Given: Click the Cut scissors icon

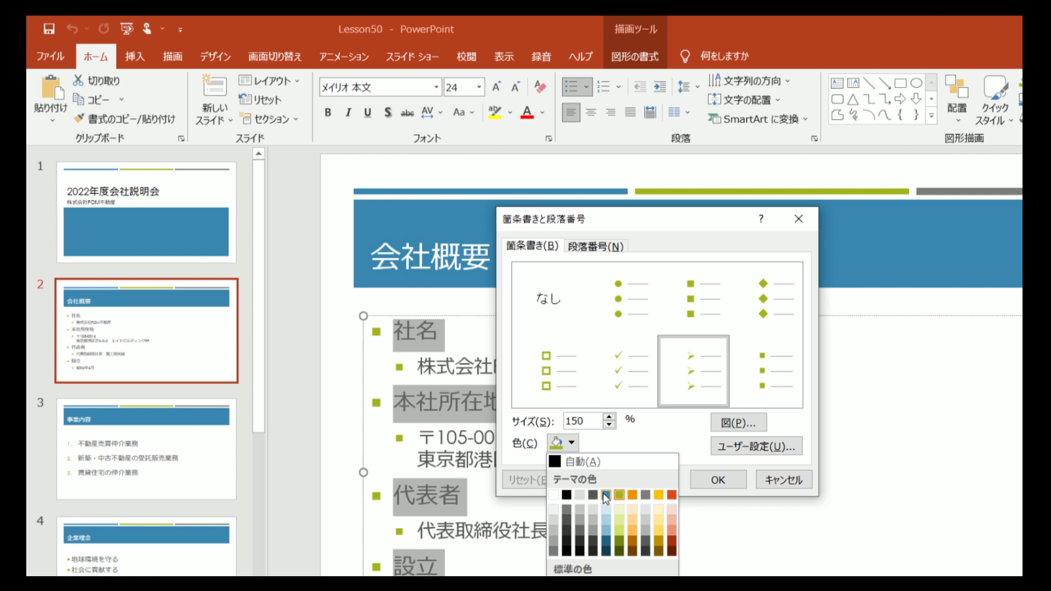Looking at the screenshot, I should click(x=78, y=80).
